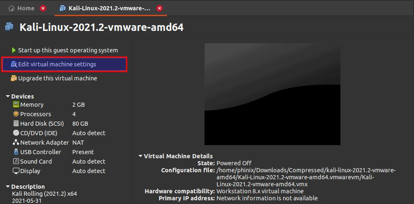414x204 pixels.
Task: Select the Hard Disk (SCSI) label
Action: [x=42, y=124]
